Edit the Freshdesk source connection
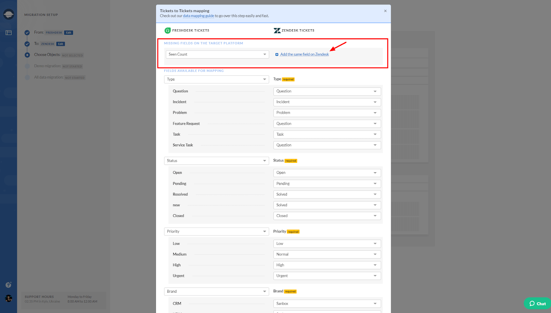Image resolution: width=551 pixels, height=313 pixels. pyautogui.click(x=69, y=33)
